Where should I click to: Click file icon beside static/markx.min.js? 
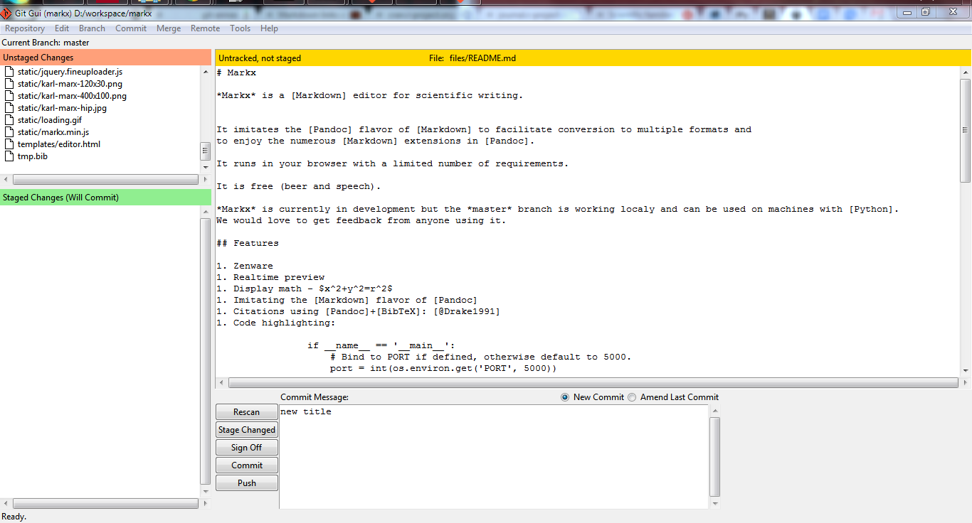(9, 132)
